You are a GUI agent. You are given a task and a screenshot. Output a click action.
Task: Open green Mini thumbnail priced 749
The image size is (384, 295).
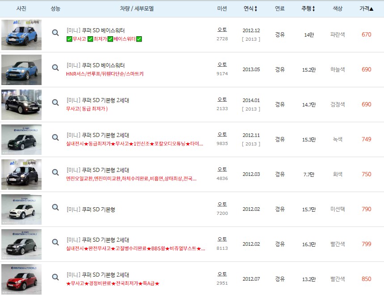click(21, 140)
